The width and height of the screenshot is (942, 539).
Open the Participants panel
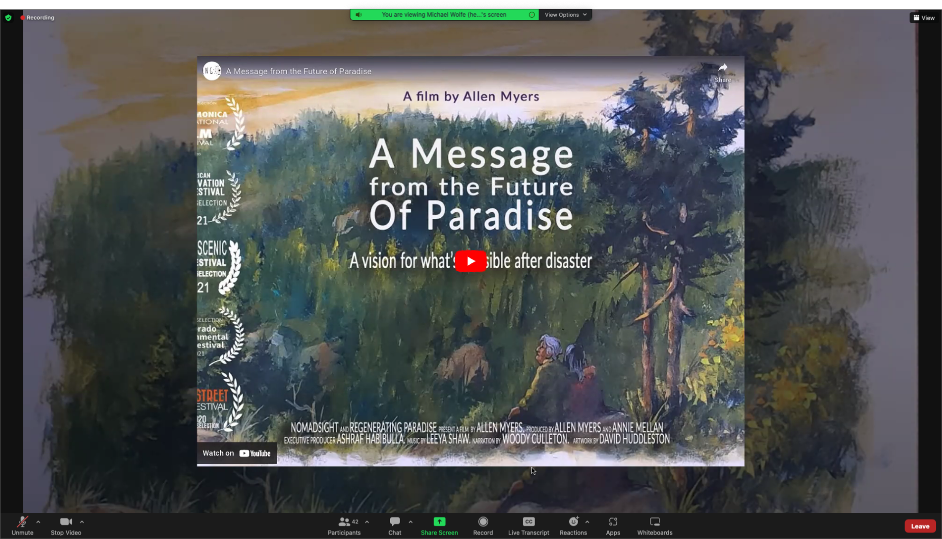click(344, 525)
